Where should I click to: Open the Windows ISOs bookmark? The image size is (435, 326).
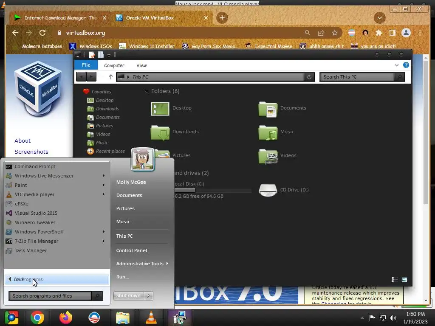tap(90, 46)
